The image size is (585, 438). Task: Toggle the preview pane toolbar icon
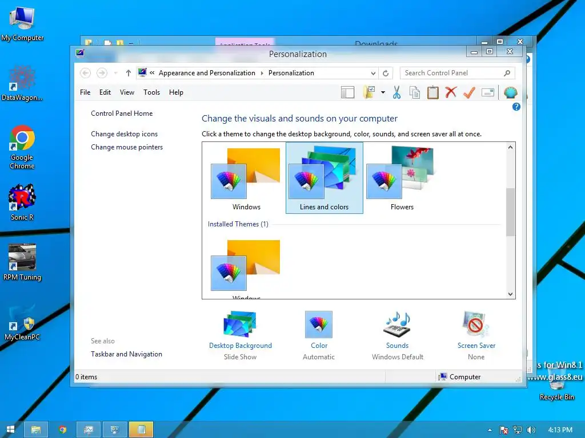coord(347,92)
